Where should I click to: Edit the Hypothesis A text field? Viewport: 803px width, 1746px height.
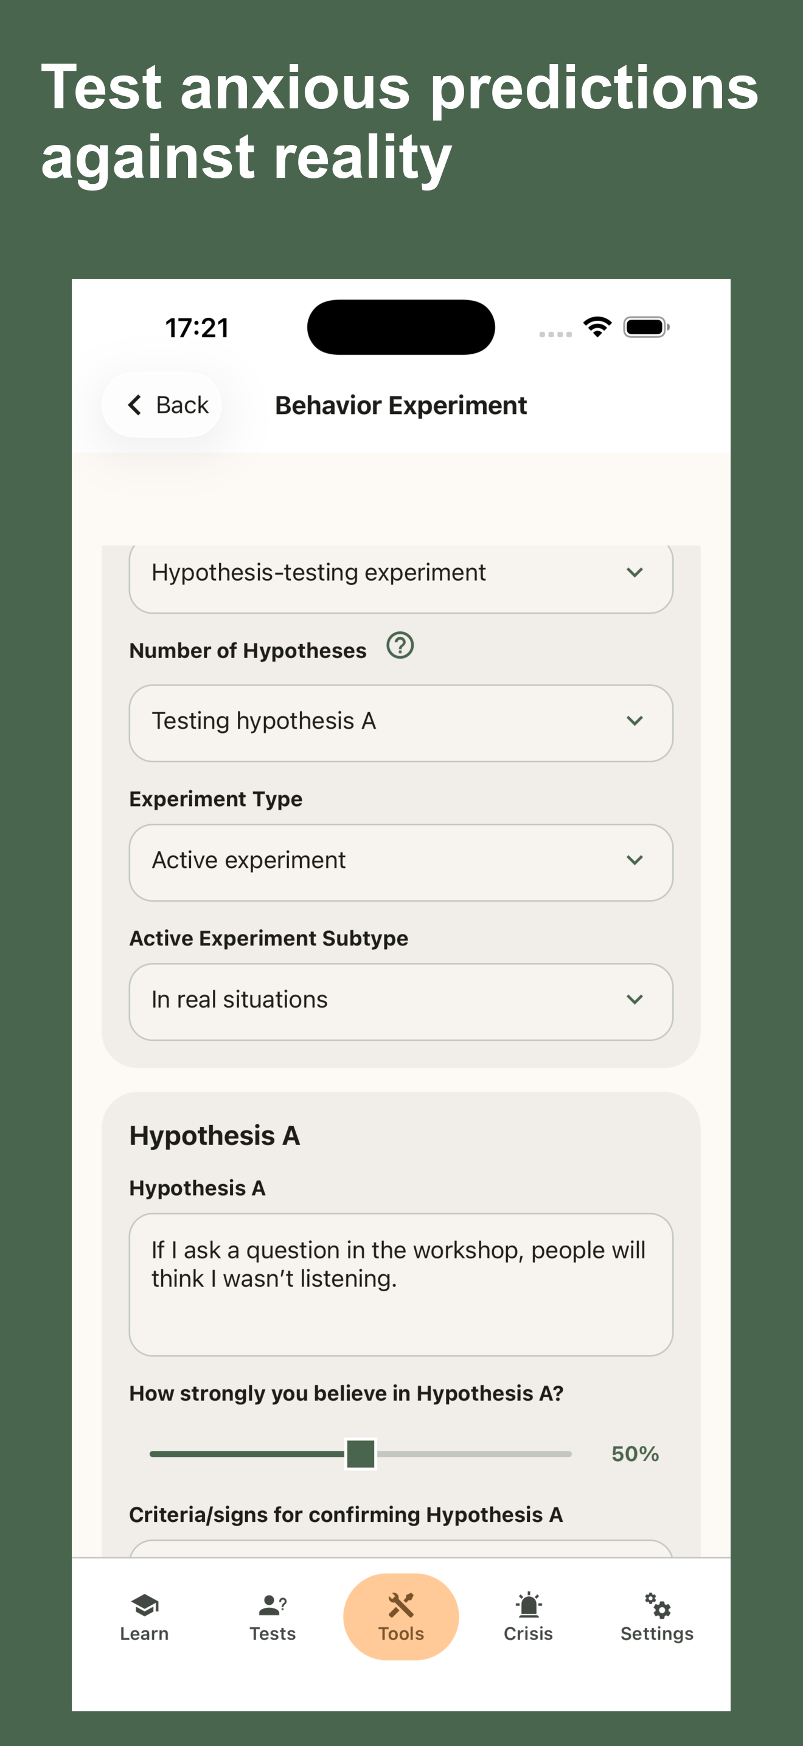pyautogui.click(x=401, y=1285)
